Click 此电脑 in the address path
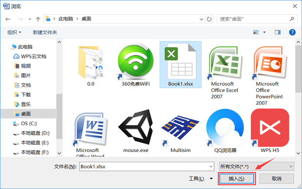 click(66, 19)
